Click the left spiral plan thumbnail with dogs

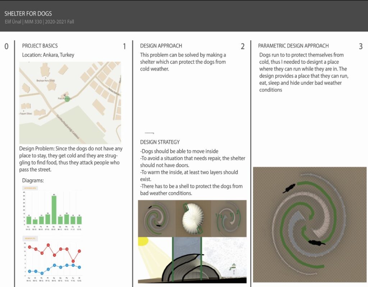(x=157, y=218)
